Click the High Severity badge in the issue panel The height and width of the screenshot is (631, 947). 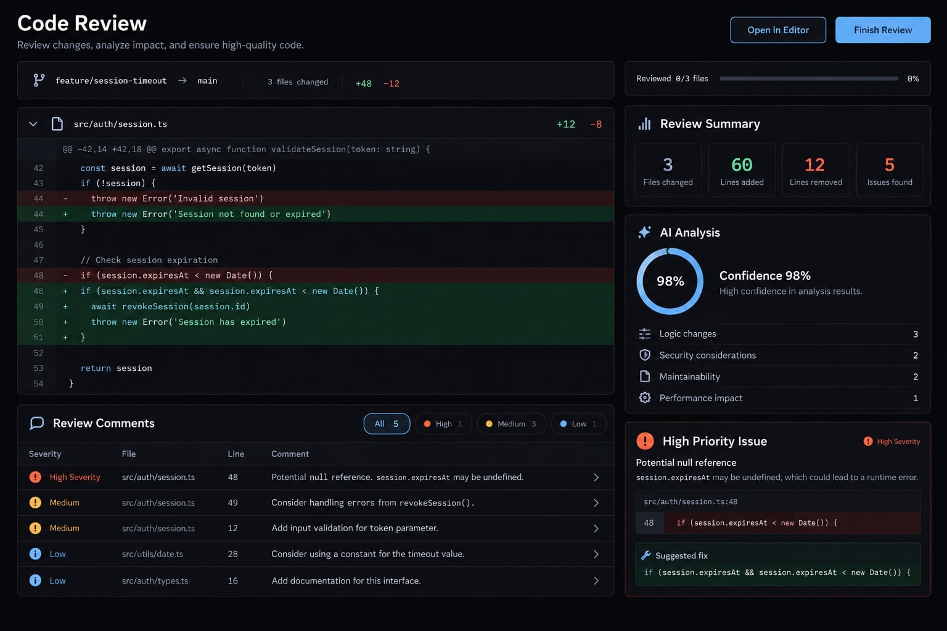(x=892, y=441)
